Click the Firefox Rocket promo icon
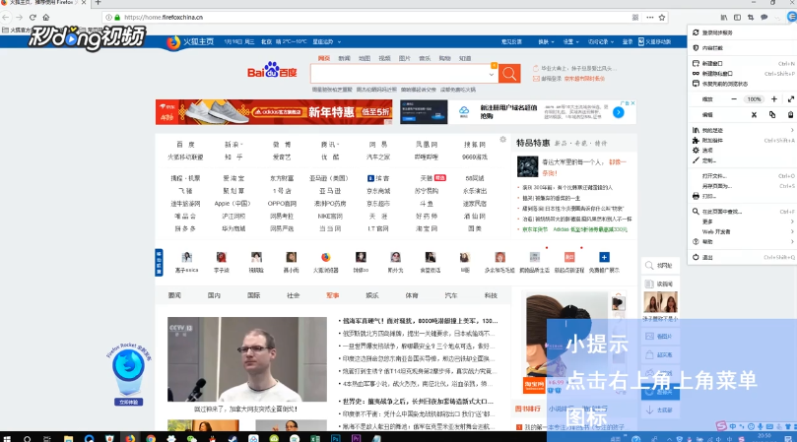 point(129,367)
